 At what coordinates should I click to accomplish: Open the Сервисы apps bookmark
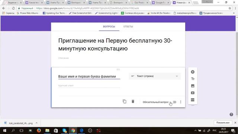click(x=8, y=13)
